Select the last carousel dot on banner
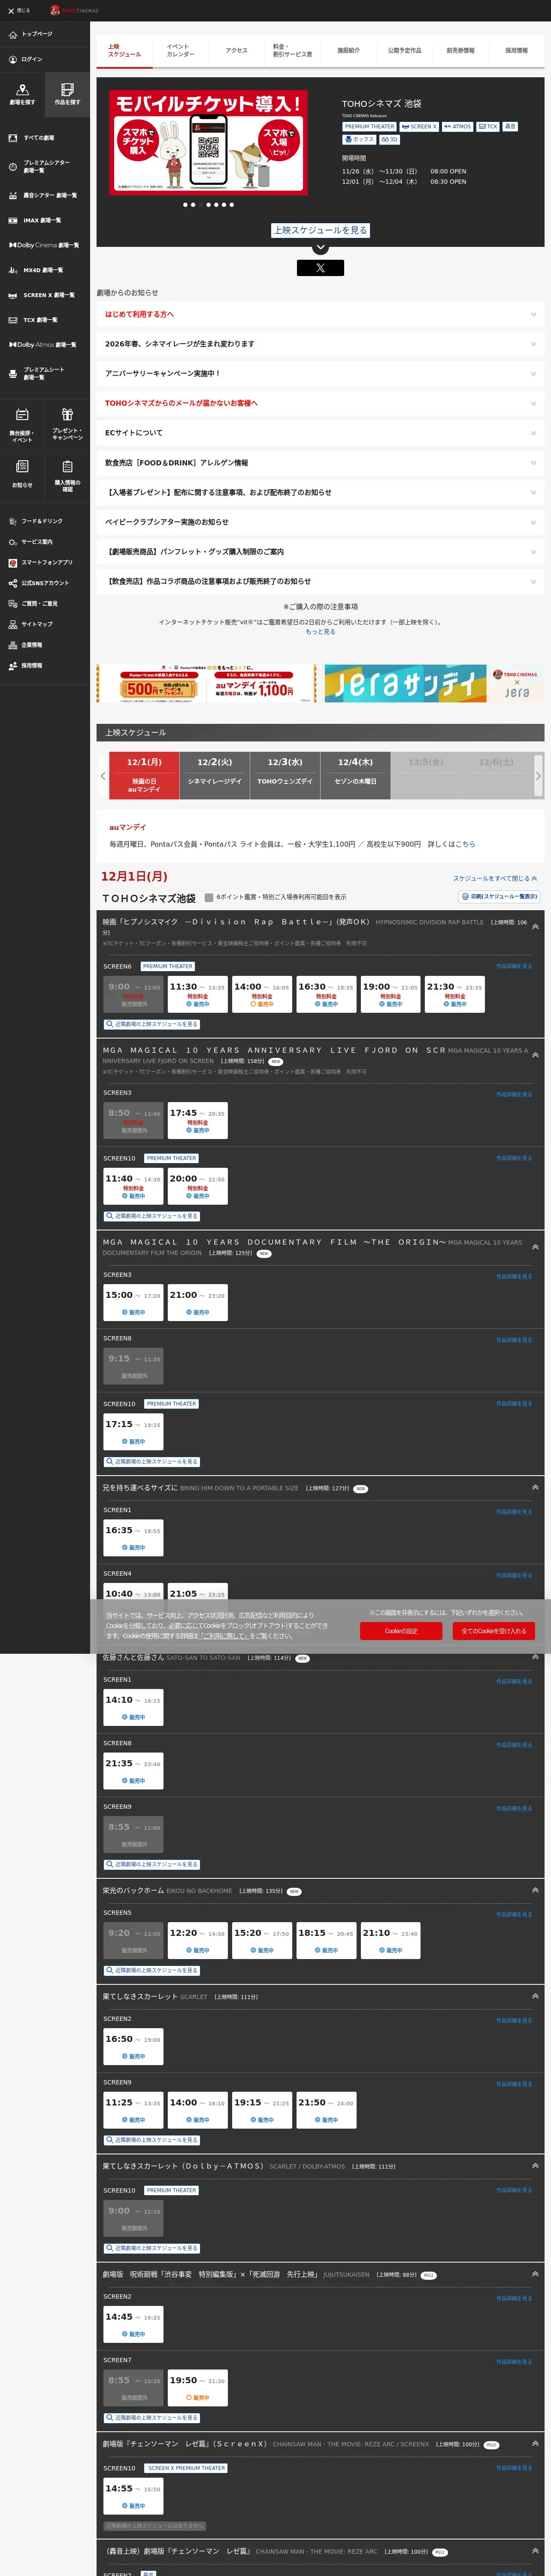 (232, 205)
